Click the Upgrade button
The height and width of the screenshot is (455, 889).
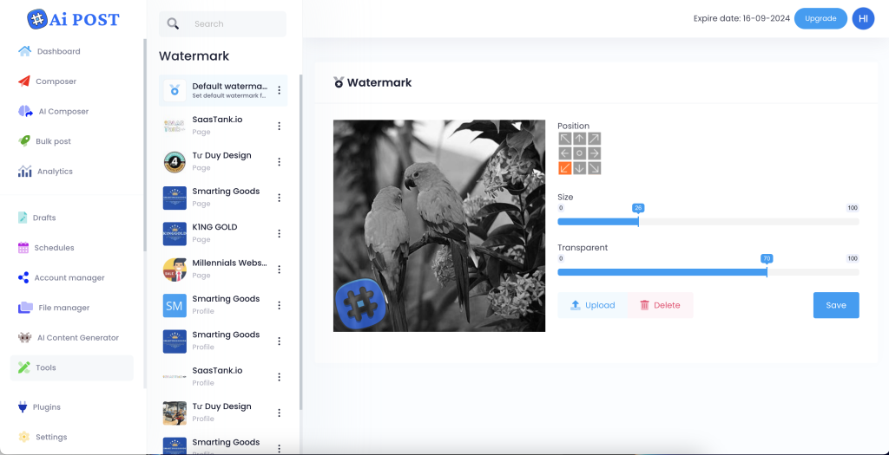coord(820,18)
